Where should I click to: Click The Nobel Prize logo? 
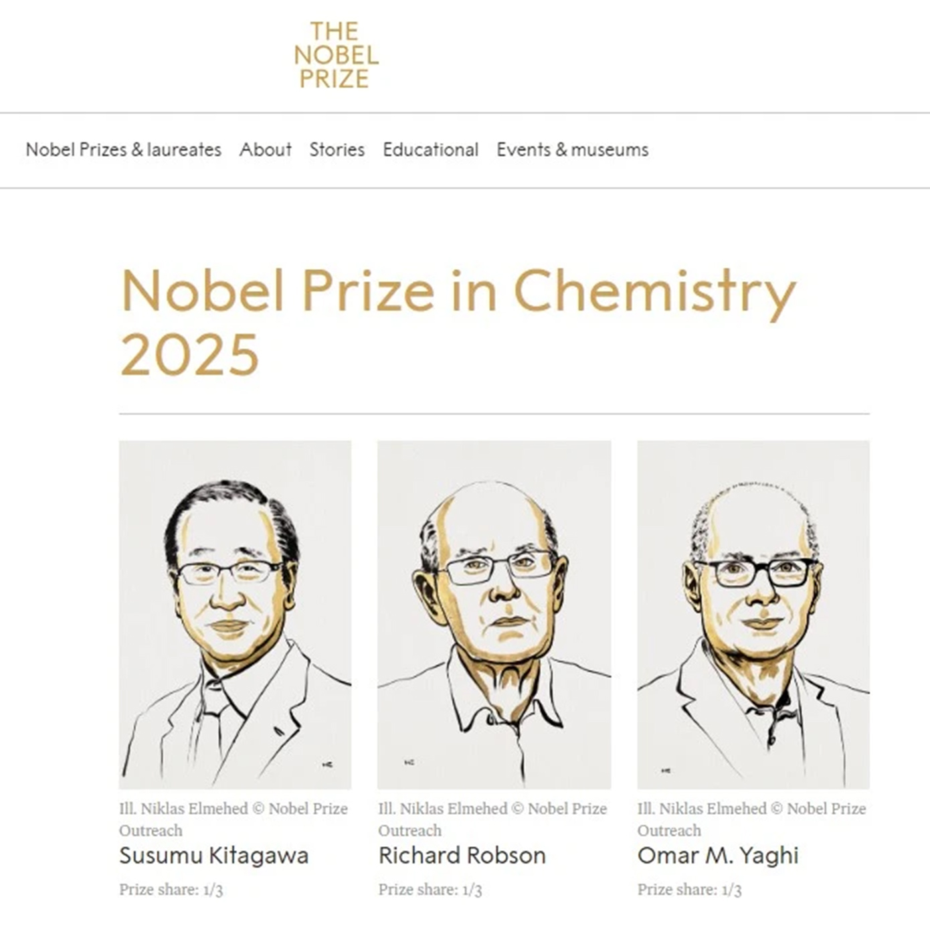click(x=336, y=55)
